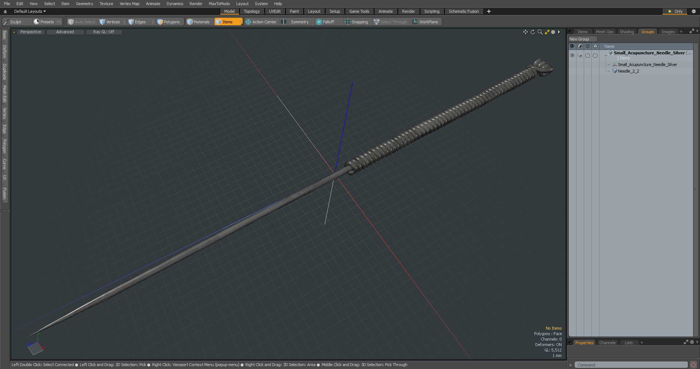Screen dimensions: 700x369
Task: Open the Advanced shading style dropdown
Action: [x=65, y=32]
